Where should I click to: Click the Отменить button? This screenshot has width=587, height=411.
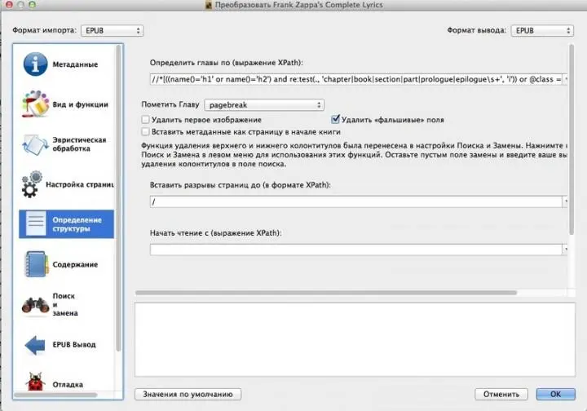coord(501,394)
